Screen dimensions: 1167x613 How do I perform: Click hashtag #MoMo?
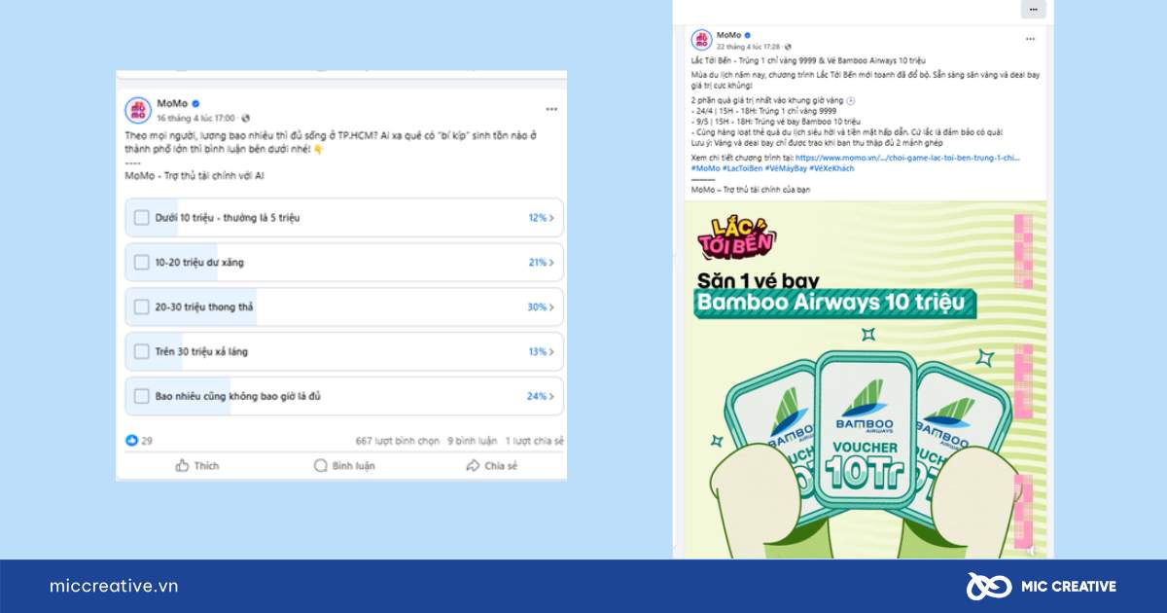pos(705,167)
